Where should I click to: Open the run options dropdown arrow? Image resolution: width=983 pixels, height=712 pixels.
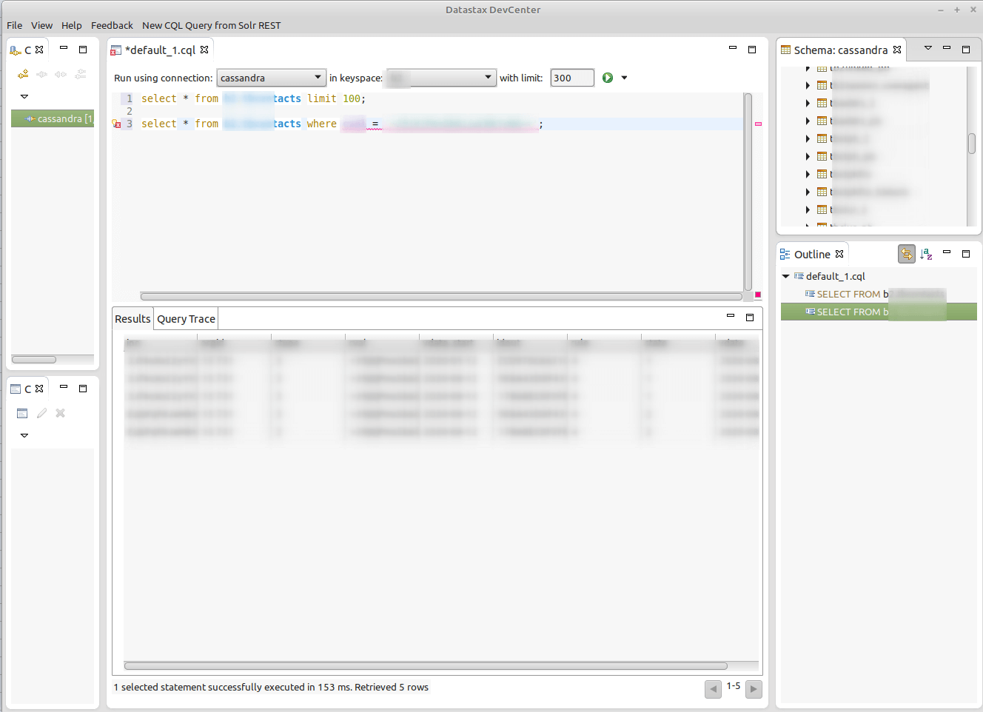coord(624,78)
